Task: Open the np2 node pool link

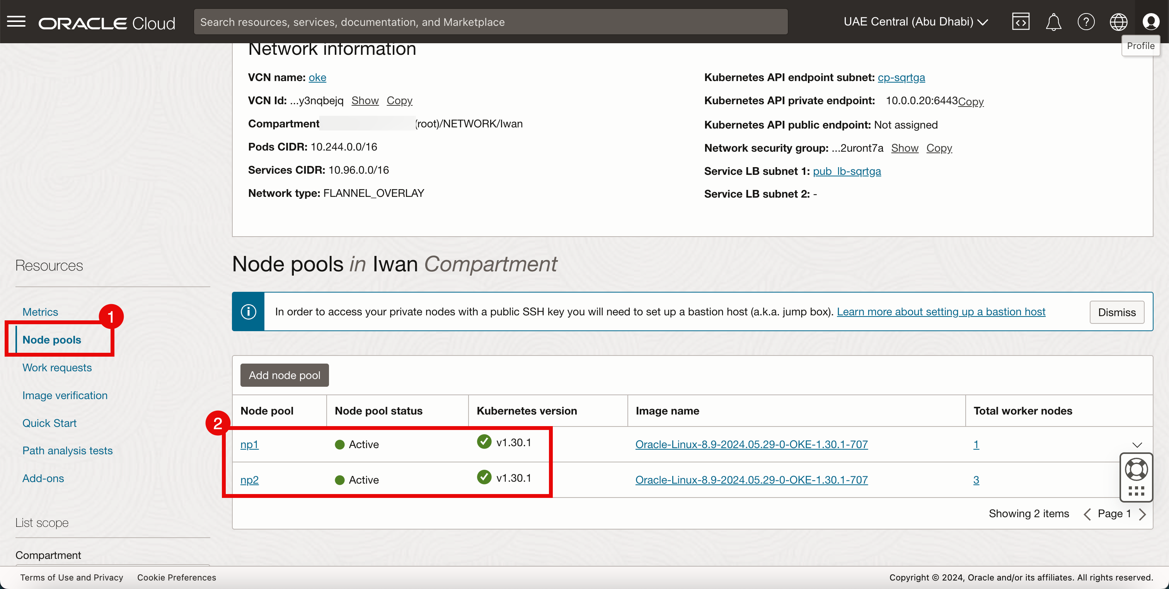Action: 249,480
